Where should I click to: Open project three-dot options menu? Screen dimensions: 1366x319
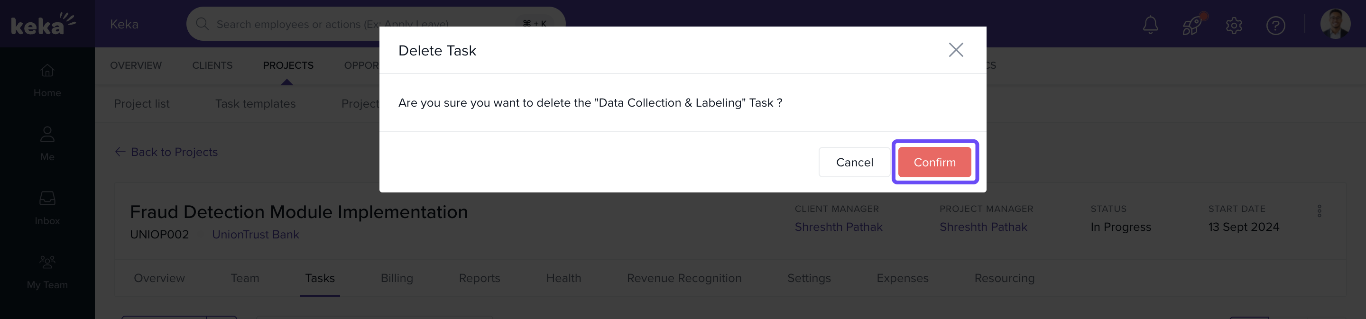[1319, 211]
